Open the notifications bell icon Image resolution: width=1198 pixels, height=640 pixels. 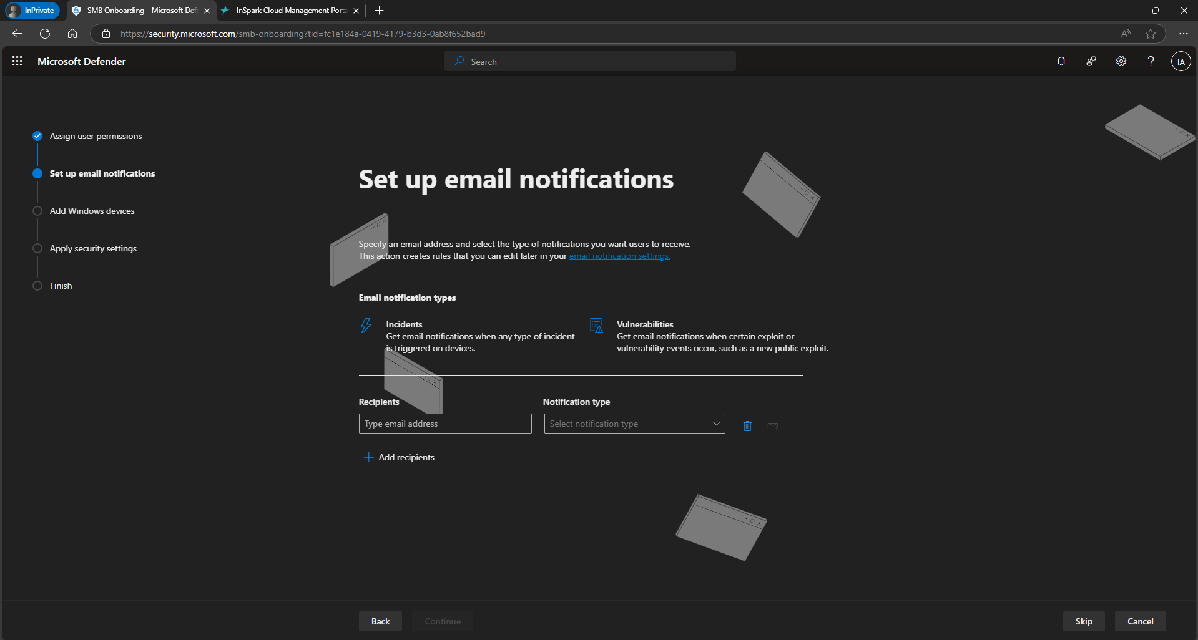coord(1061,61)
